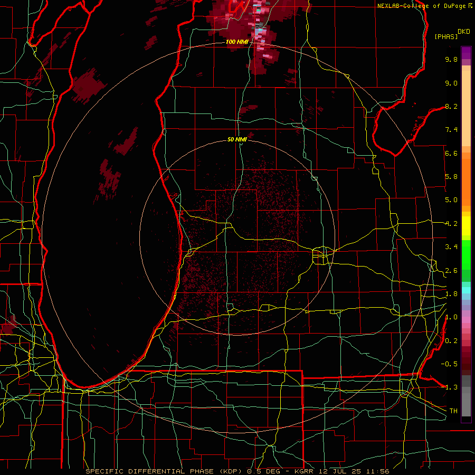
Task: Click the 9.0 value on the legend
Action: tap(451, 83)
